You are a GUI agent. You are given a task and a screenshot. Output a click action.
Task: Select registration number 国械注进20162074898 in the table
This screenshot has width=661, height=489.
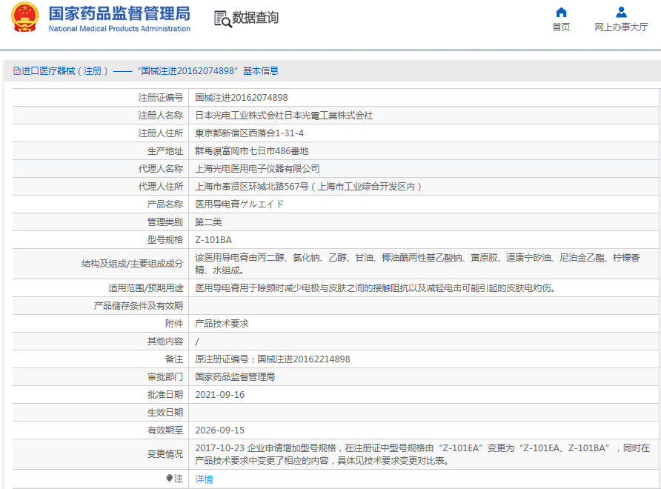pyautogui.click(x=241, y=97)
